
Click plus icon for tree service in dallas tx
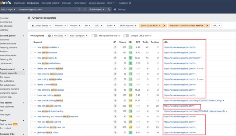tap(35, 47)
